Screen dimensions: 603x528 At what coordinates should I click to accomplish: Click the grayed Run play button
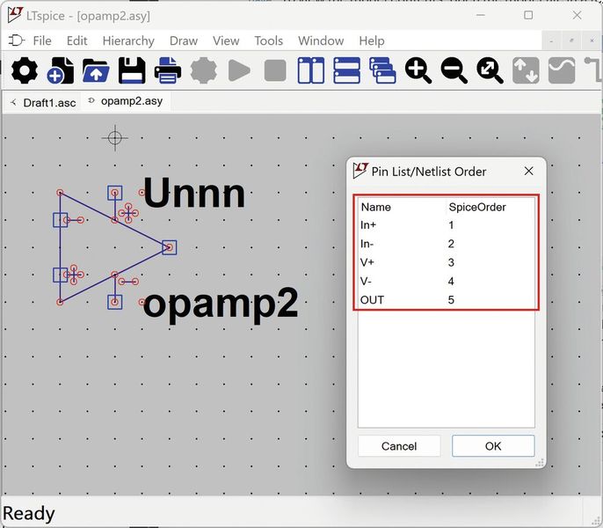239,70
